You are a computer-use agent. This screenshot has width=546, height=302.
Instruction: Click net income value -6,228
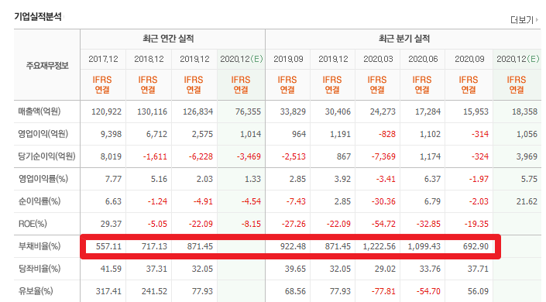201,156
